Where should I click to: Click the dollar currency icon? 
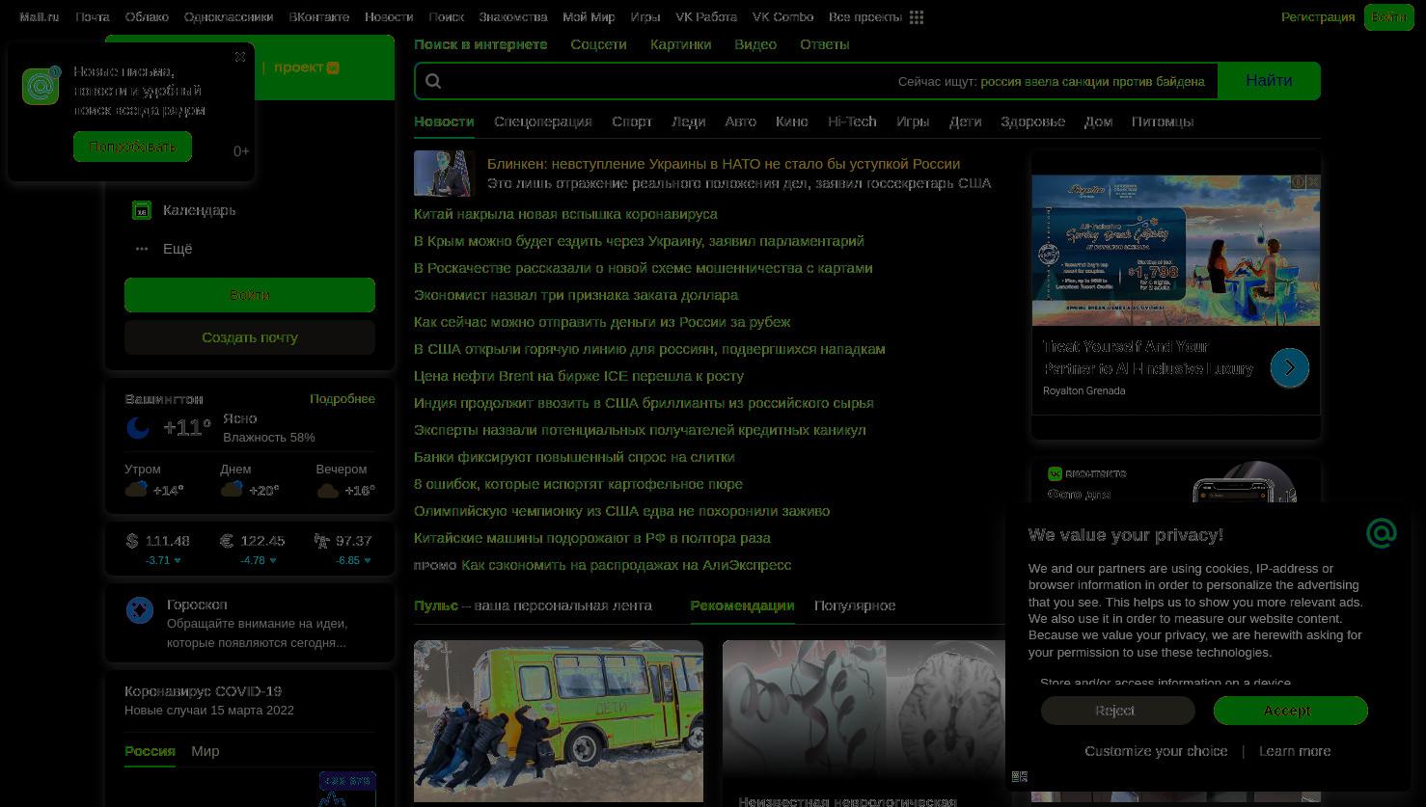132,541
